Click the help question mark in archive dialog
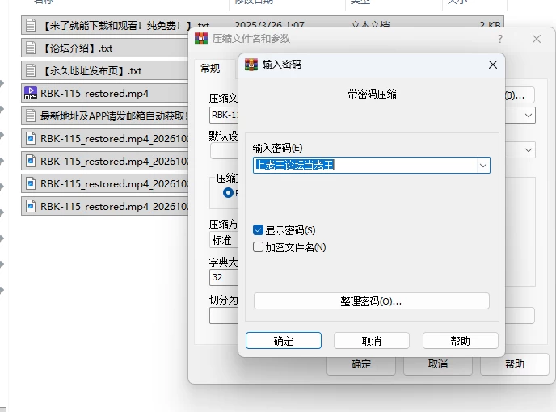 coord(500,39)
